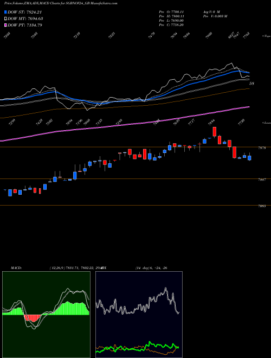The height and width of the screenshot is (358, 271).
Task: Click the magenta DOW PT legend swatch
Action: tap(5, 25)
